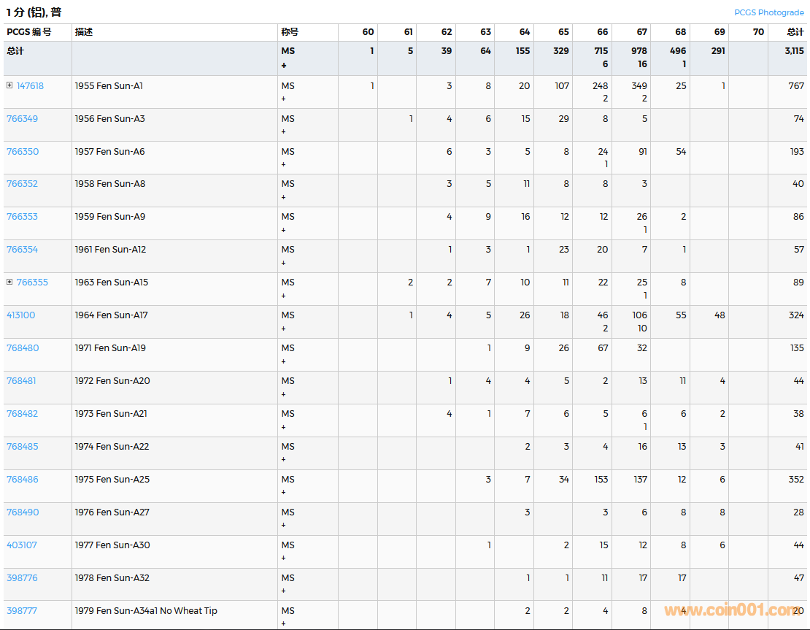Select PCGS number 768482
This screenshot has width=810, height=630.
click(x=22, y=414)
